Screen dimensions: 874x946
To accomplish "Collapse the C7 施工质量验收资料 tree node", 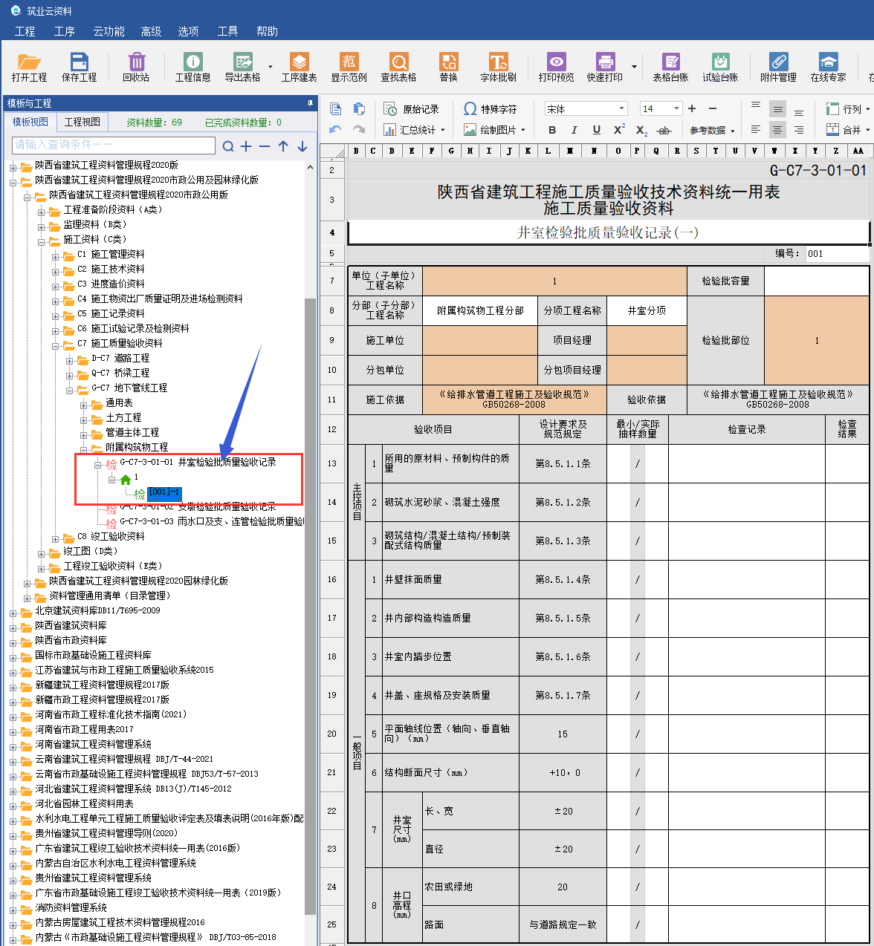I will tap(55, 344).
